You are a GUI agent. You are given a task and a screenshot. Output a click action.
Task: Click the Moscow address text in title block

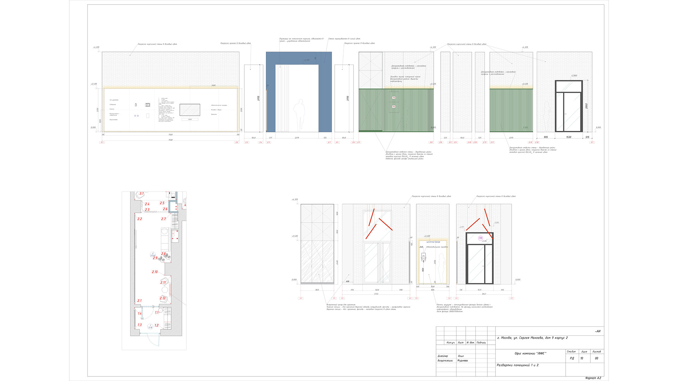click(x=532, y=338)
